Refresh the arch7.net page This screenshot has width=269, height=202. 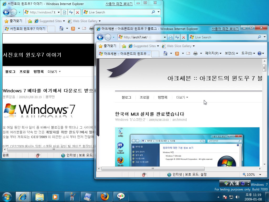177,37
